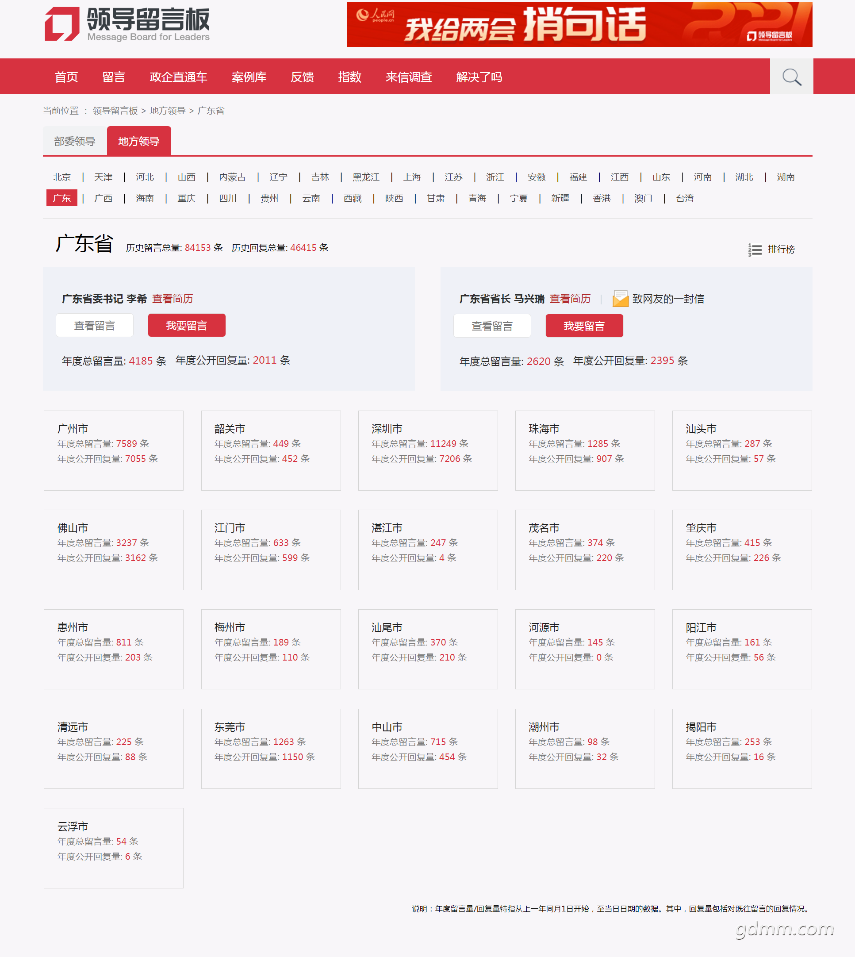The width and height of the screenshot is (855, 957).
Task: Open the 惠州市 city card
Action: 114,649
